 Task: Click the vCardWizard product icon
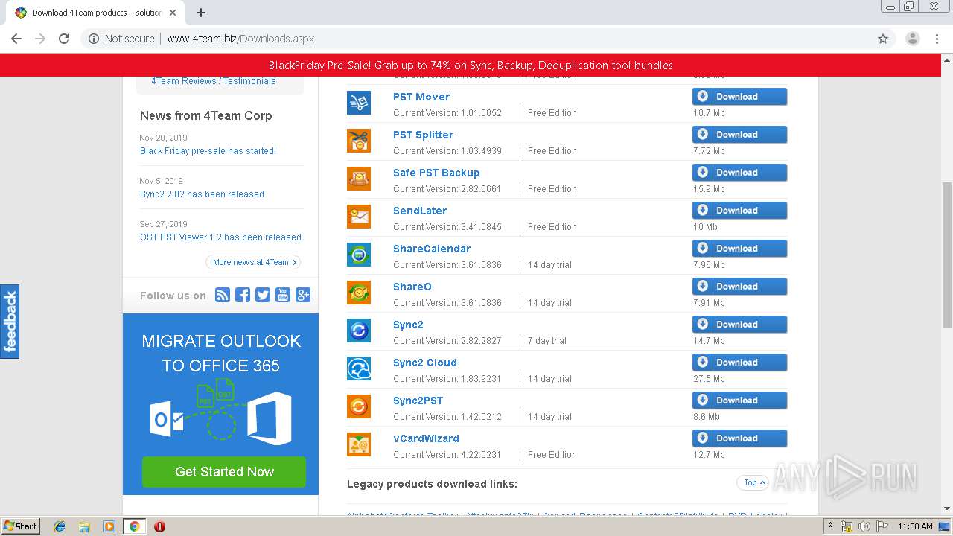coord(359,444)
